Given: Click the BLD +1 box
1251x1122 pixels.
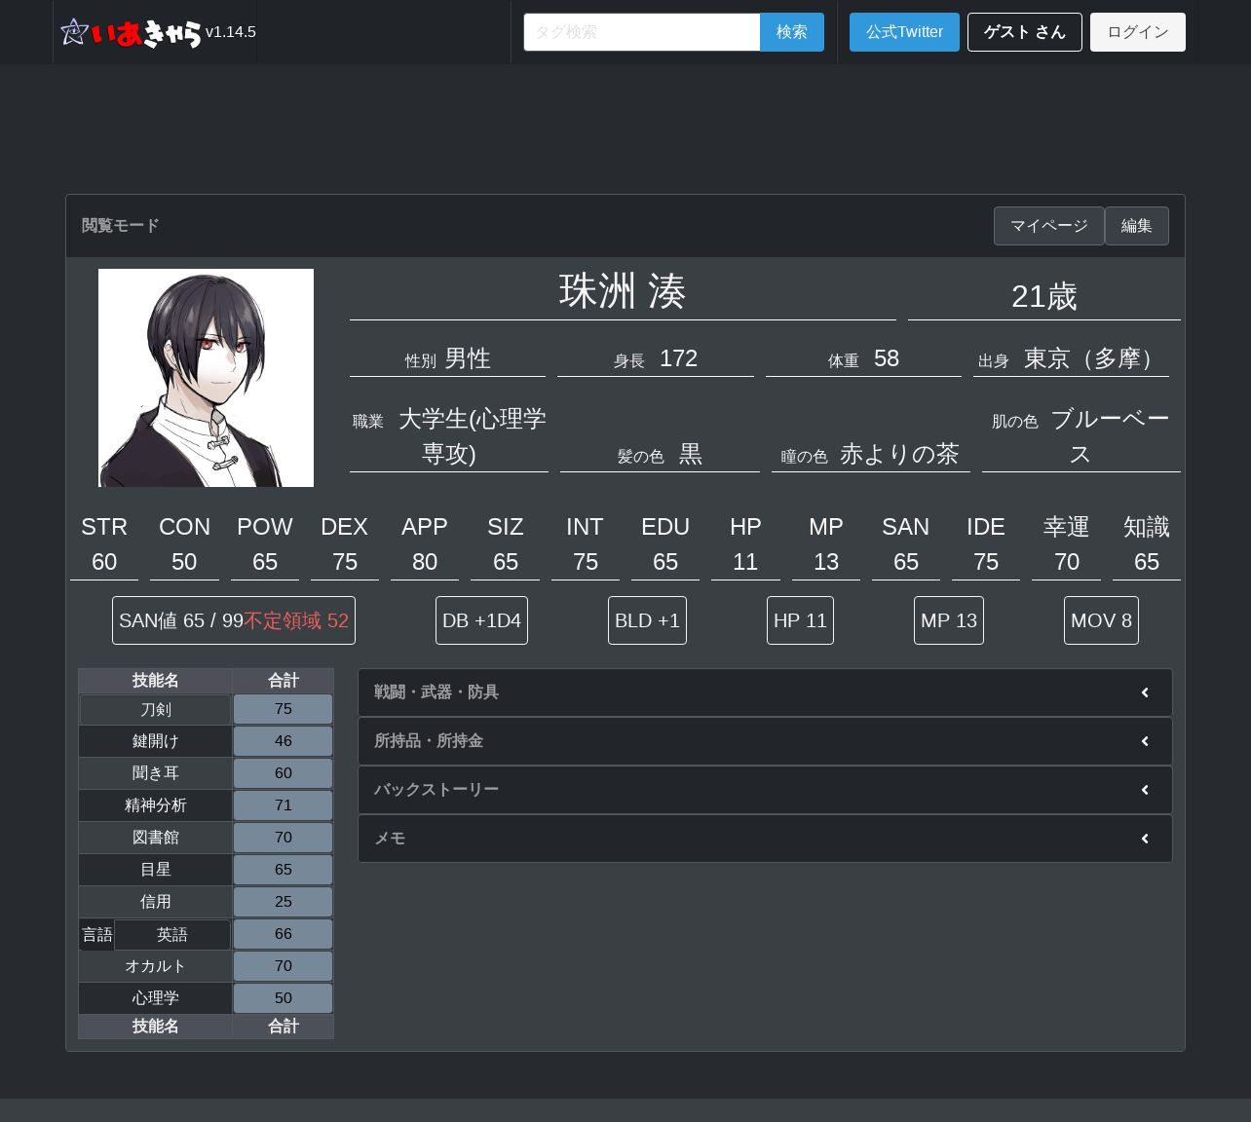Looking at the screenshot, I should coord(647,620).
